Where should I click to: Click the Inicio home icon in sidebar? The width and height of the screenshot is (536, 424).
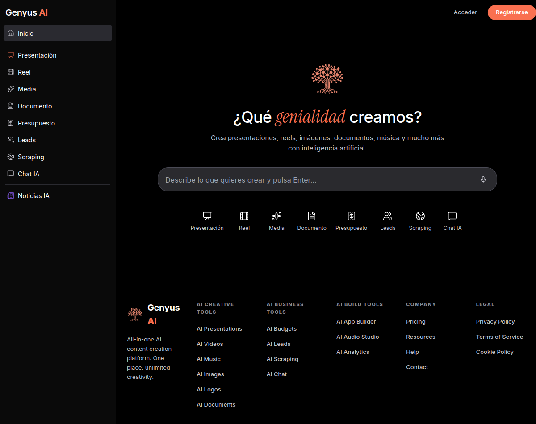(11, 33)
